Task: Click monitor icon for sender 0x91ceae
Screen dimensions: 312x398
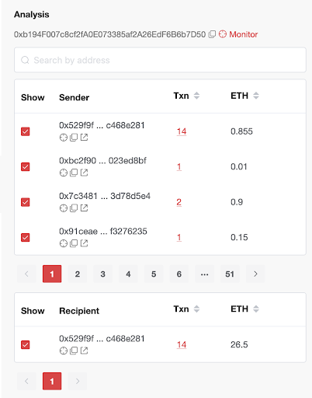Action: pos(64,243)
